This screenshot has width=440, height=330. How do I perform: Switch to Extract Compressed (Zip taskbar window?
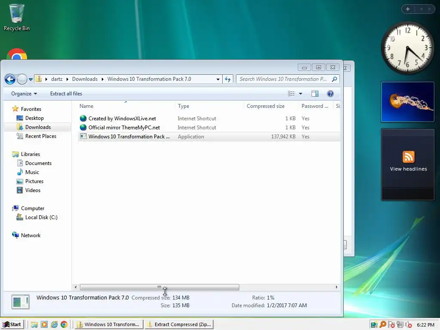(180, 324)
